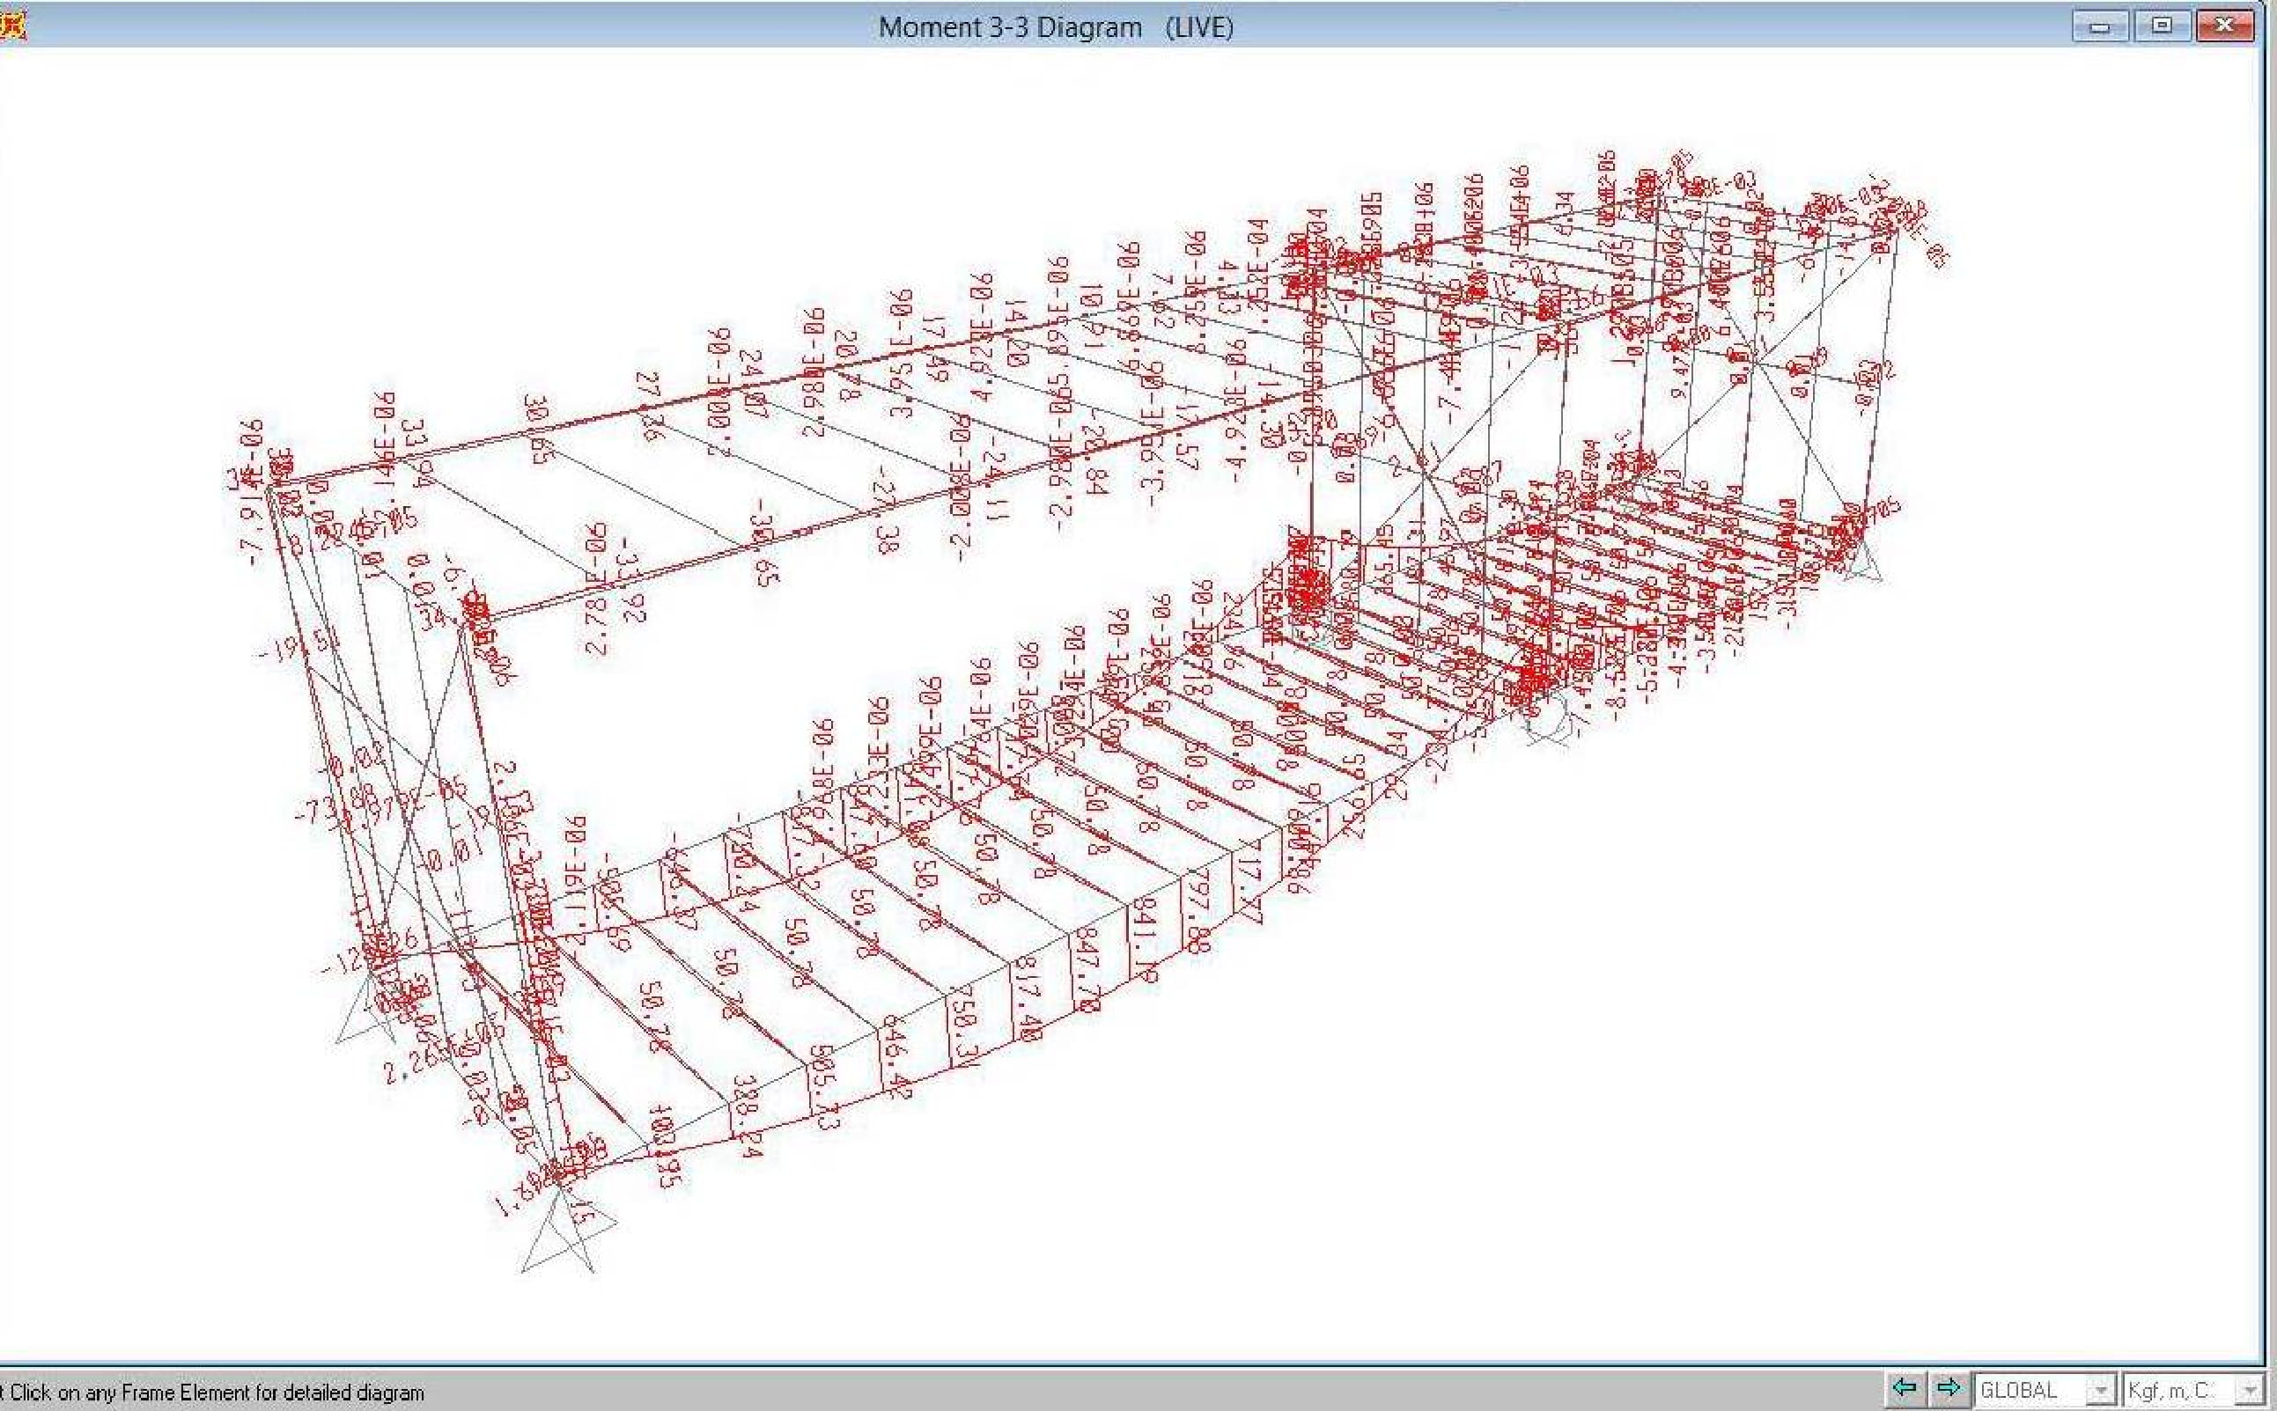Viewport: 2277px width, 1411px height.
Task: Close the Moment 3-3 Diagram window
Action: [x=2225, y=26]
